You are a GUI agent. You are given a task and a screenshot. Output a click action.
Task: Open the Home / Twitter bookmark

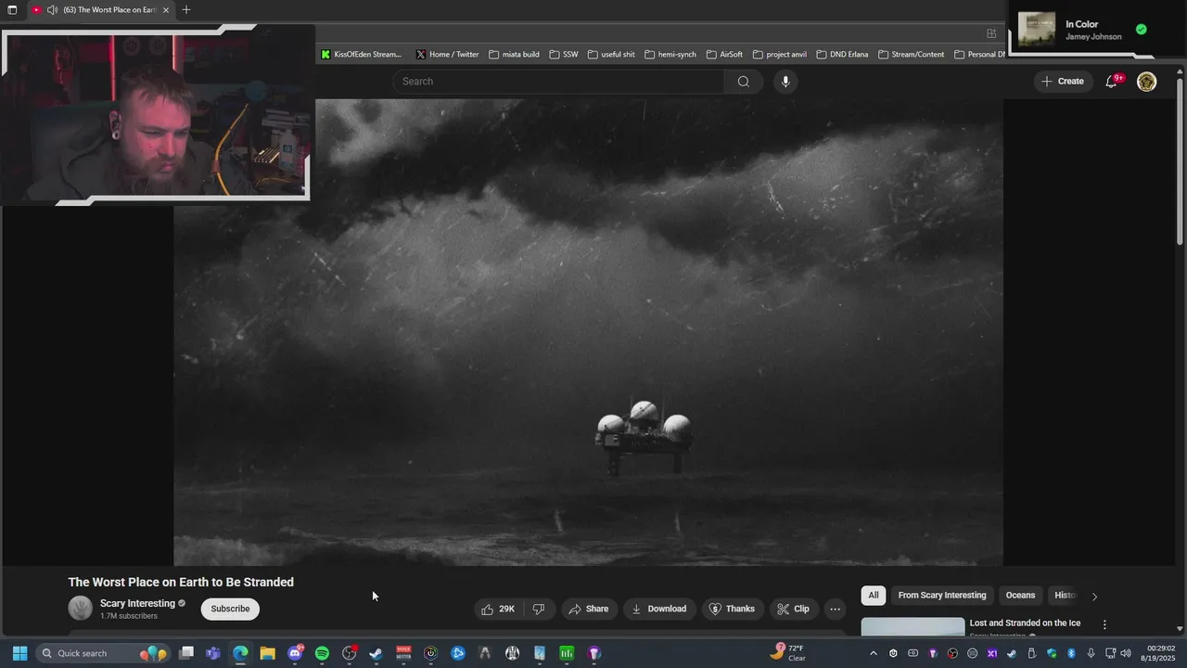click(447, 55)
